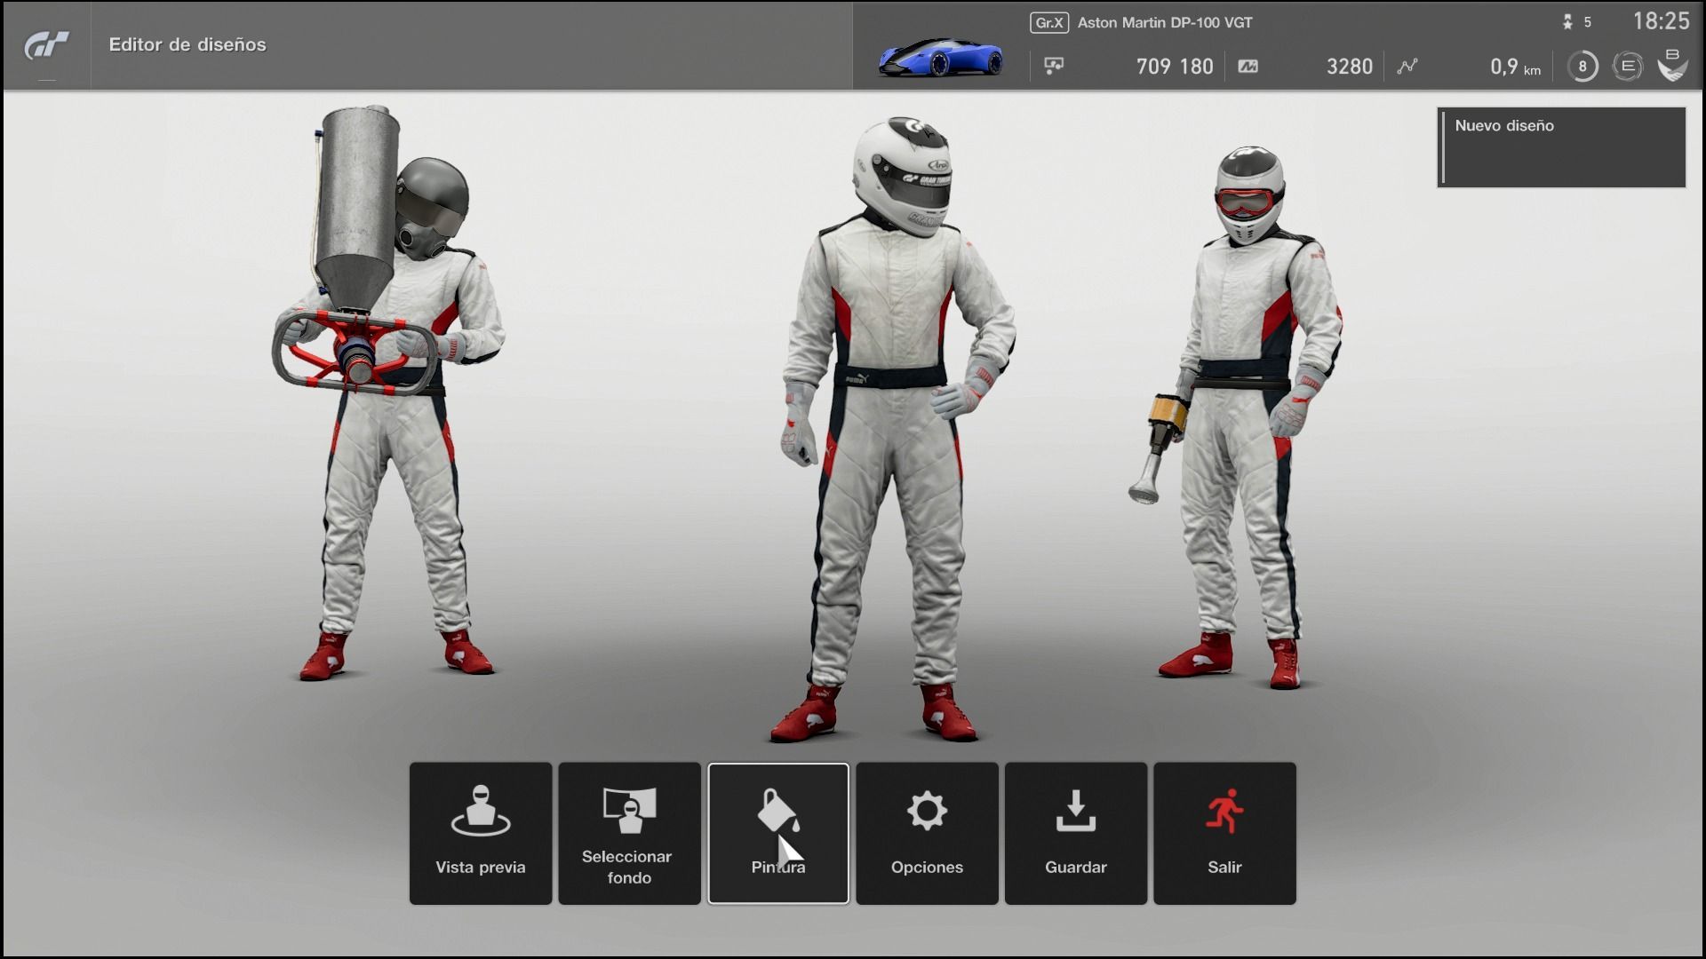Click the blue Aston Martin car thumbnail
This screenshot has width=1706, height=959.
(941, 59)
